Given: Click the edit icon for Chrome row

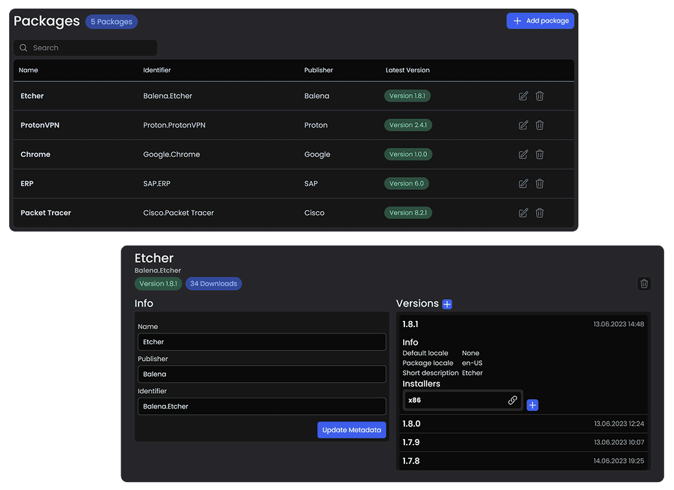Looking at the screenshot, I should point(523,154).
